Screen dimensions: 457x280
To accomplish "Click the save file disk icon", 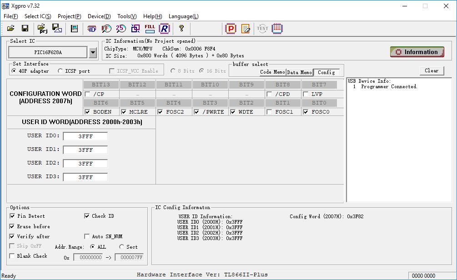I will pos(25,28).
